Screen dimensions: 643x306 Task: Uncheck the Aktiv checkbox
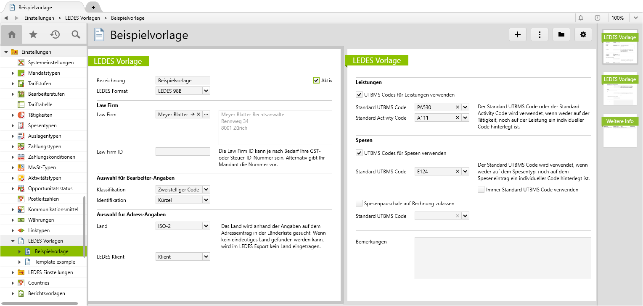(x=315, y=80)
